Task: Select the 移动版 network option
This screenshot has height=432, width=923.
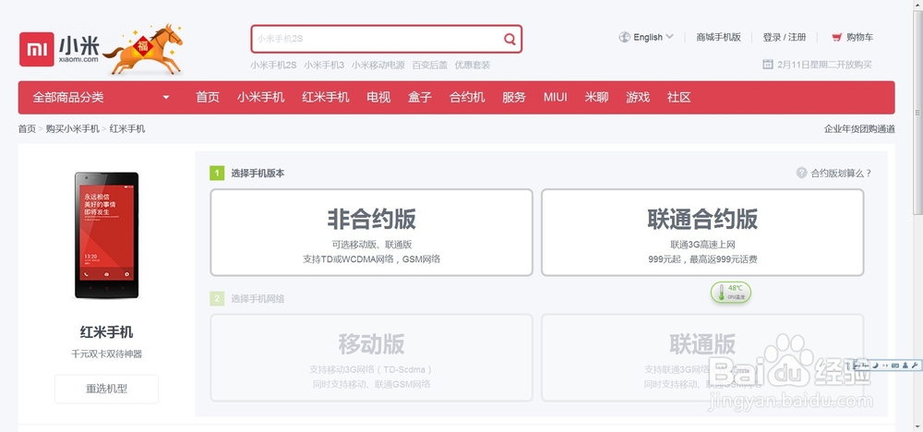Action: point(371,358)
